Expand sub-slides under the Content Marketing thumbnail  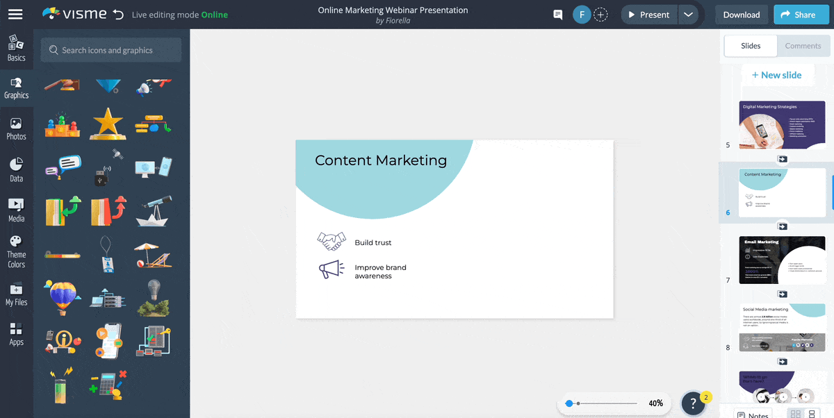[x=783, y=225]
